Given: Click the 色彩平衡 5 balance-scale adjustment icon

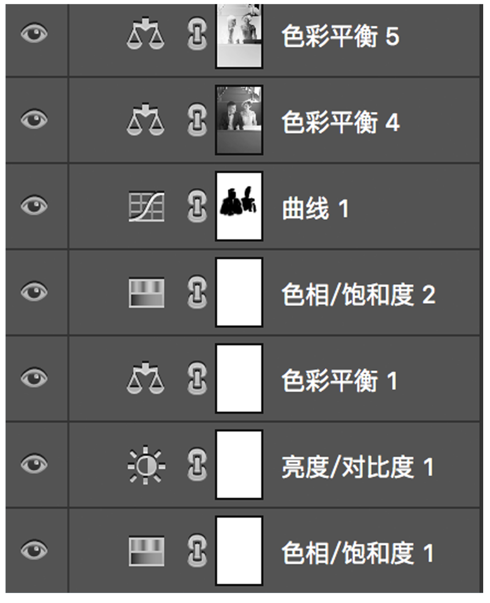Looking at the screenshot, I should pos(146,35).
